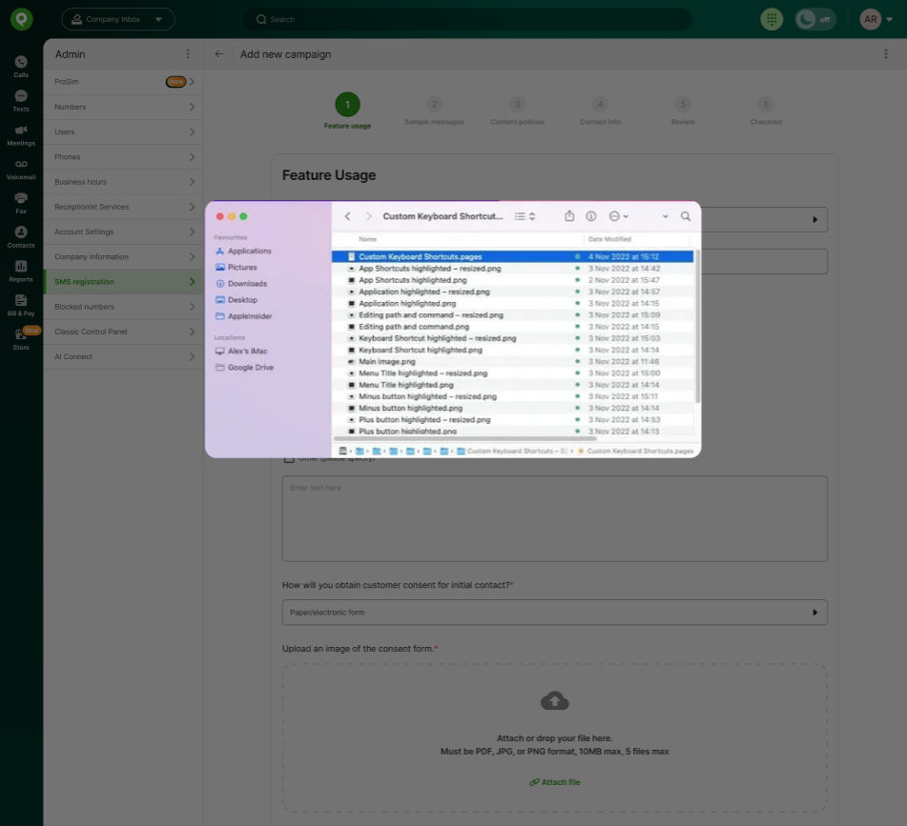Expand the Paper/electronic form consent dropdown
The width and height of the screenshot is (907, 826).
[x=554, y=612]
